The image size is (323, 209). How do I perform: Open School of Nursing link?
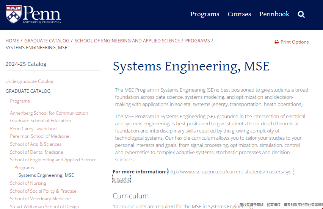pos(28,183)
